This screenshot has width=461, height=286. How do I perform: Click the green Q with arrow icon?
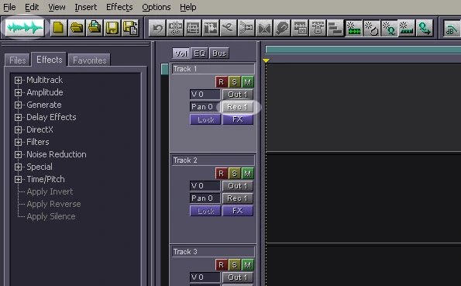tap(425, 28)
